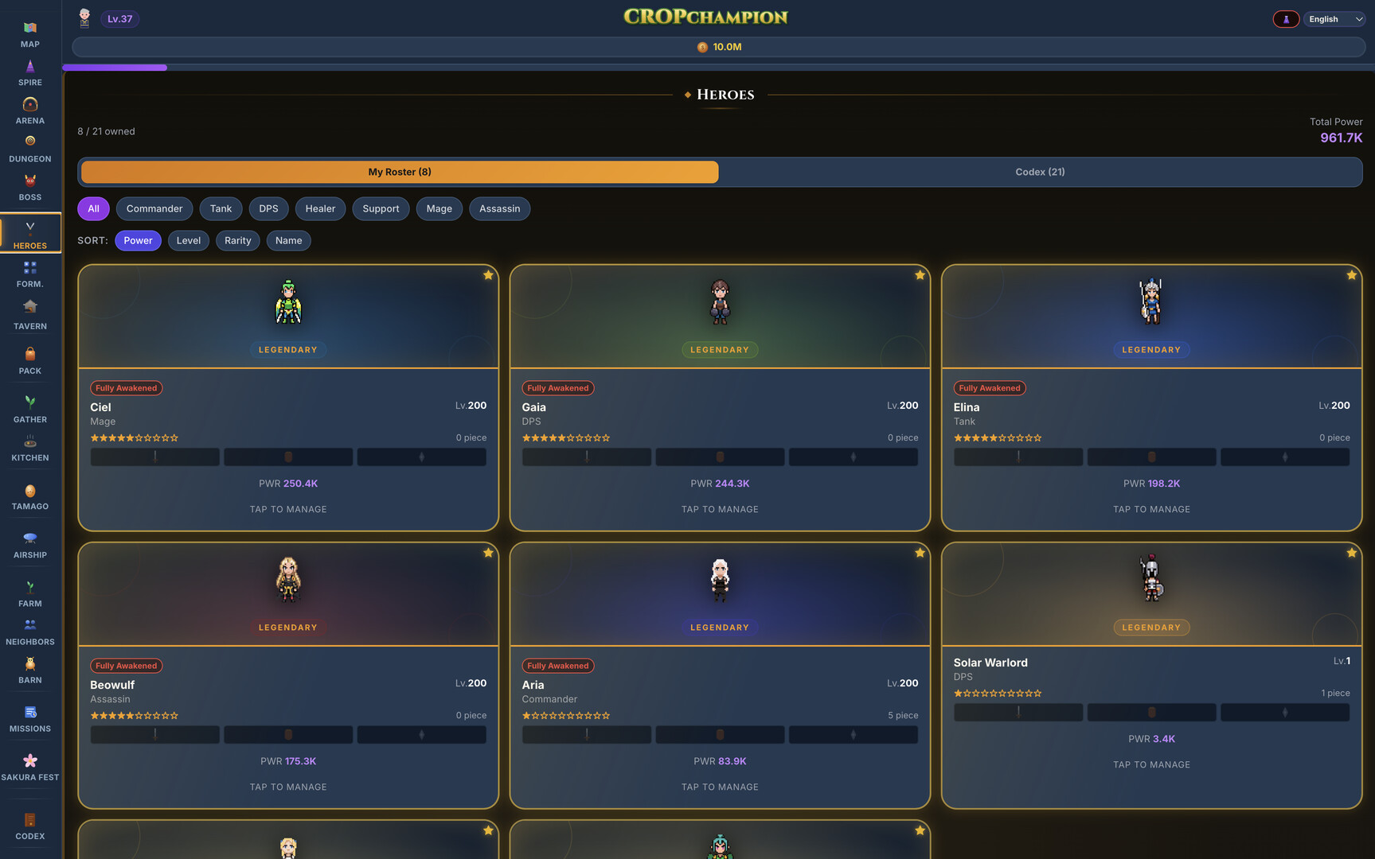
Task: Tap to manage Gaia hero
Action: (720, 509)
